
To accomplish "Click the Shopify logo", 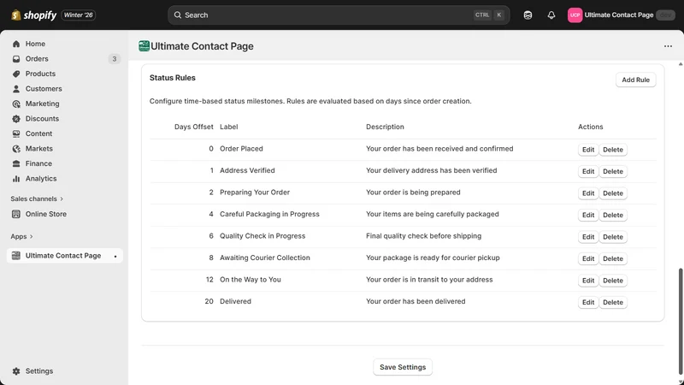I will pos(34,15).
